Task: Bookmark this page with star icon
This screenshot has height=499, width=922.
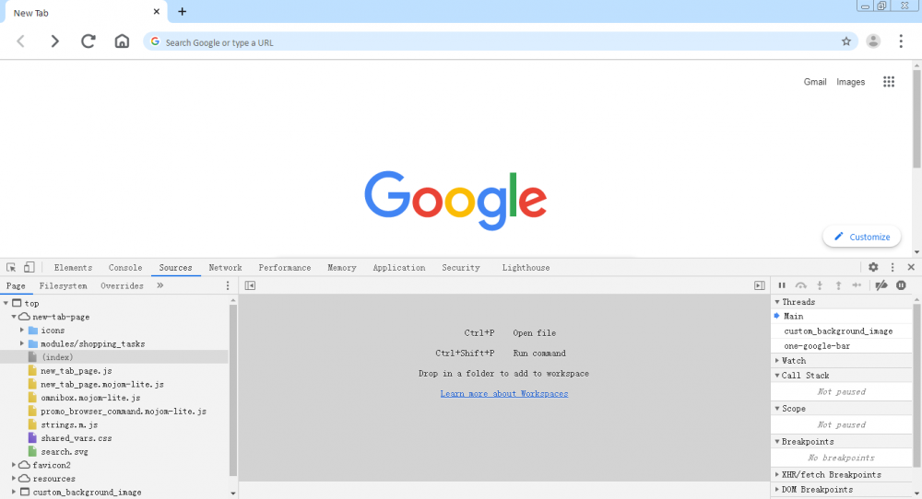Action: [x=845, y=41]
